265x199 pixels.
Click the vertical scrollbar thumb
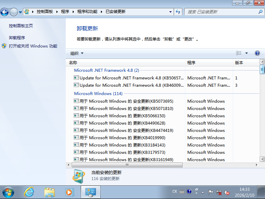(x=262, y=69)
